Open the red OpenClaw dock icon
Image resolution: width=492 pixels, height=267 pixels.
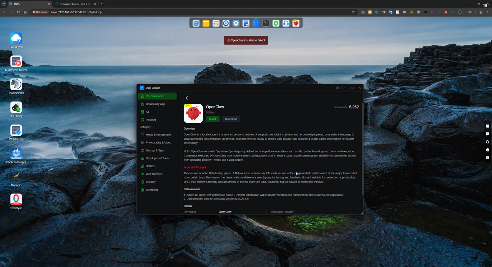[x=296, y=23]
